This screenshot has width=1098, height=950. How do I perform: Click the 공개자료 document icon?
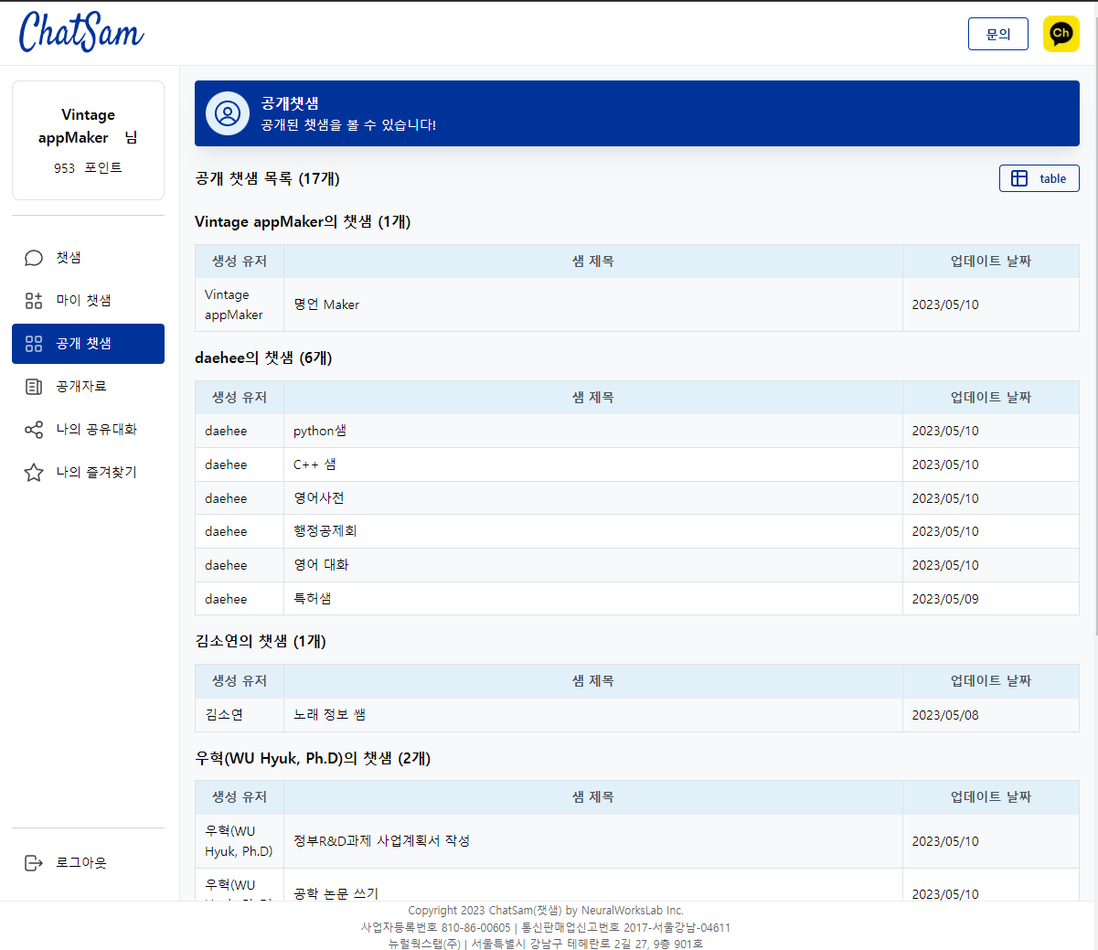[34, 387]
